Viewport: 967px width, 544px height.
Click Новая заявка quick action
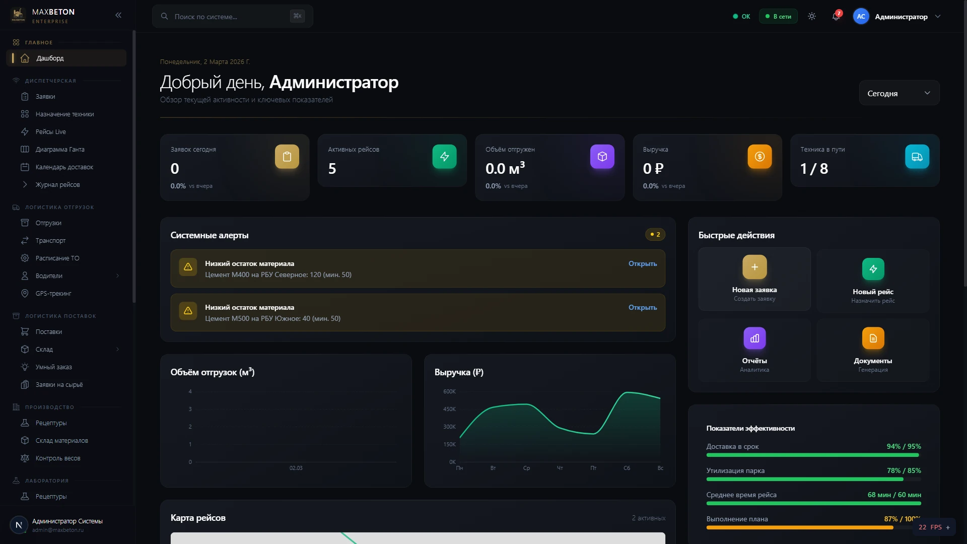pyautogui.click(x=754, y=279)
